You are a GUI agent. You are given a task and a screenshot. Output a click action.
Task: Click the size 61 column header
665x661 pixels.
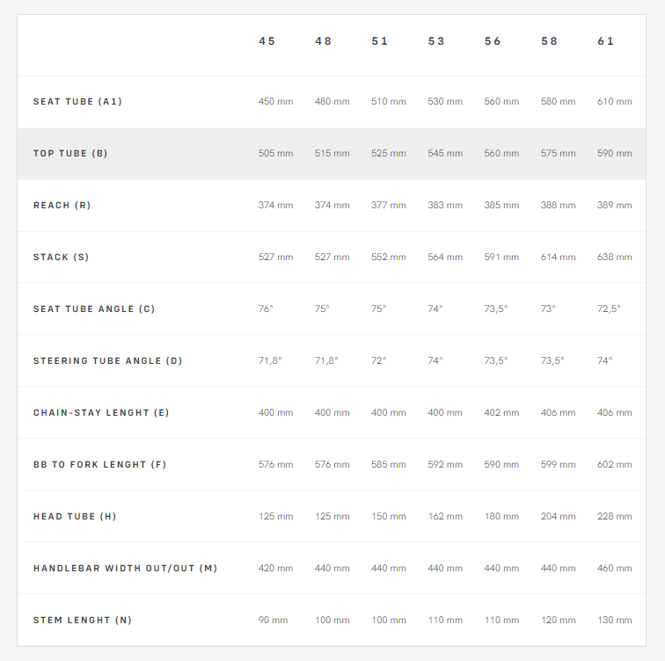[605, 41]
